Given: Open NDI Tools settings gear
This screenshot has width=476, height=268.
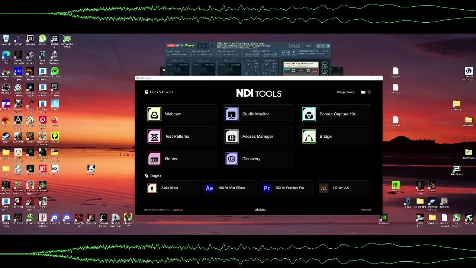Looking at the screenshot, I should click(369, 92).
